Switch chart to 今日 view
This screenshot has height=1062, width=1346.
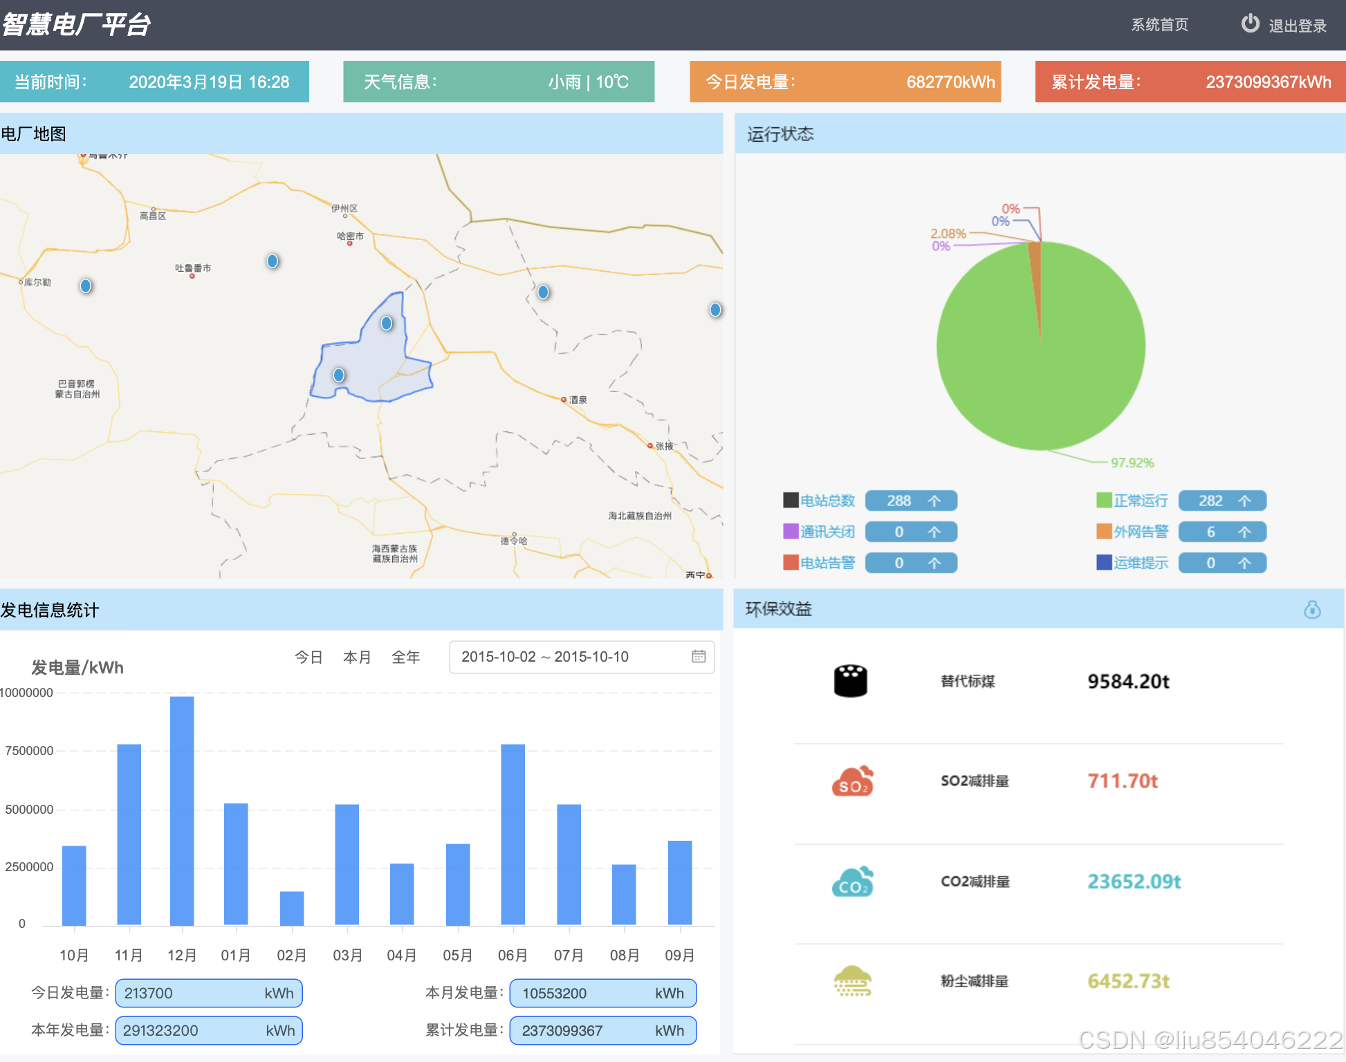(308, 657)
